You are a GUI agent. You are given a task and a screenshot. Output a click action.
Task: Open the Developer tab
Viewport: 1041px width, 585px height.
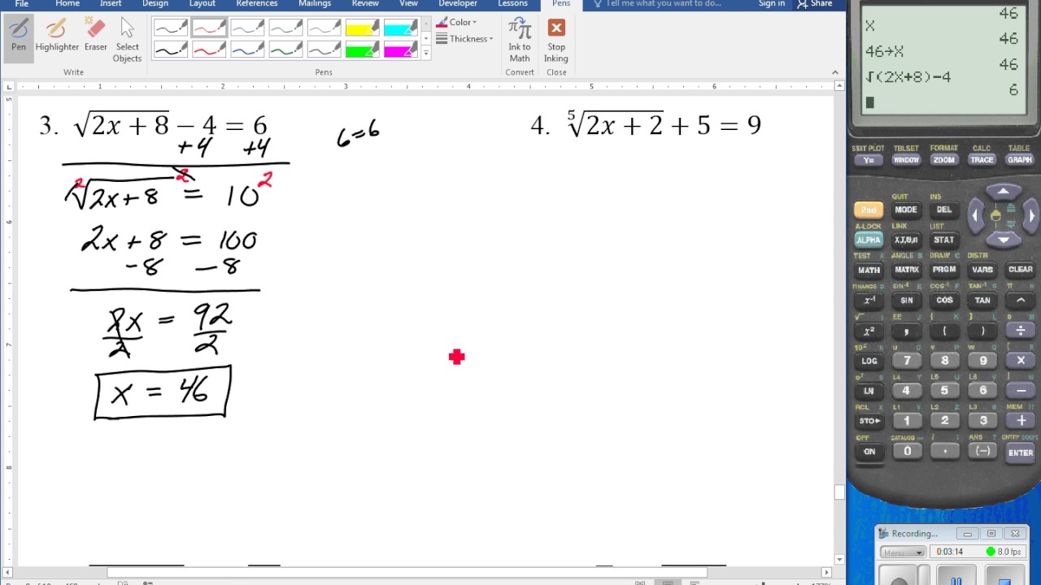[x=458, y=4]
